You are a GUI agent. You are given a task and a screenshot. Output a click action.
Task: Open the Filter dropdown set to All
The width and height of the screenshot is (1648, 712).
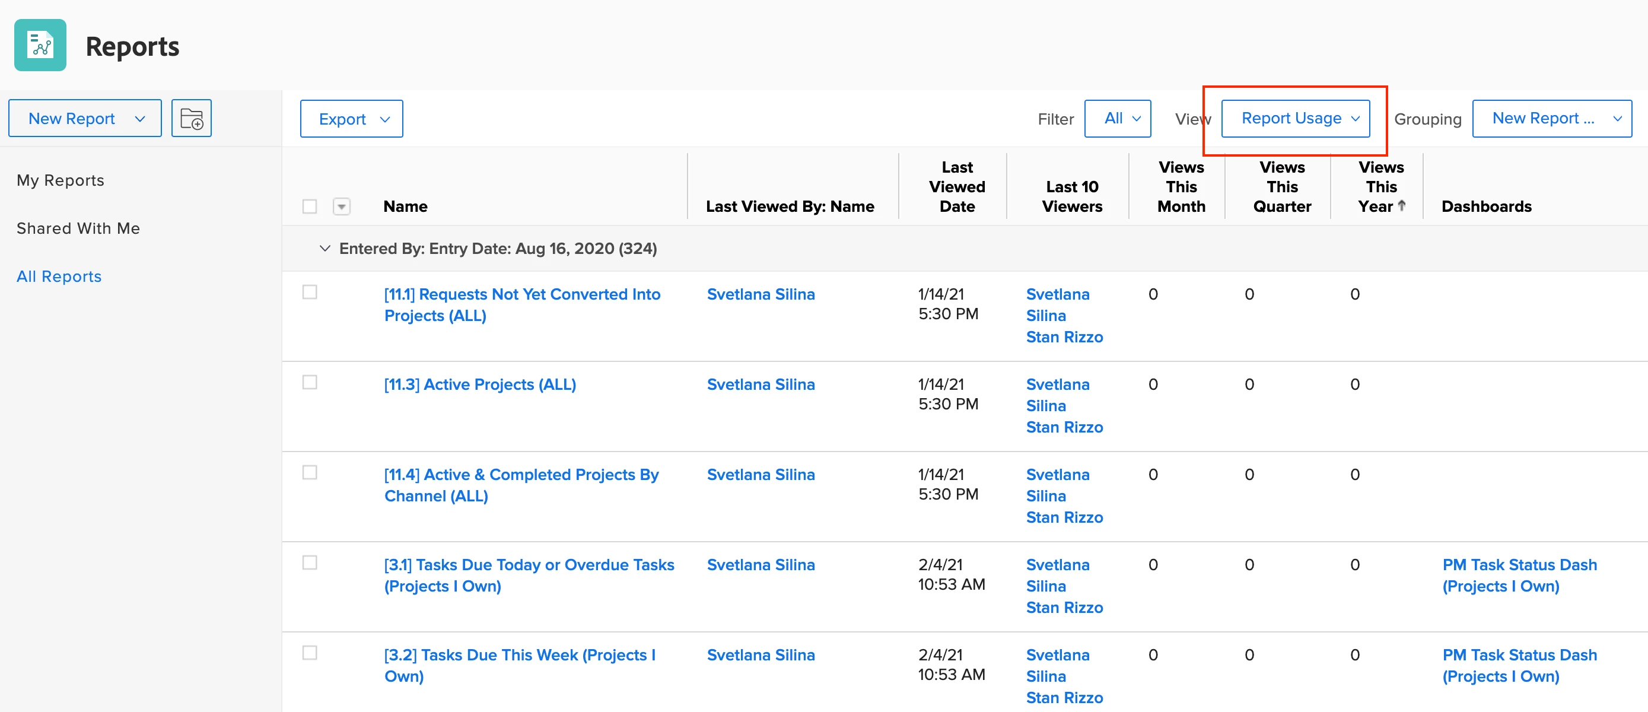[x=1118, y=118]
